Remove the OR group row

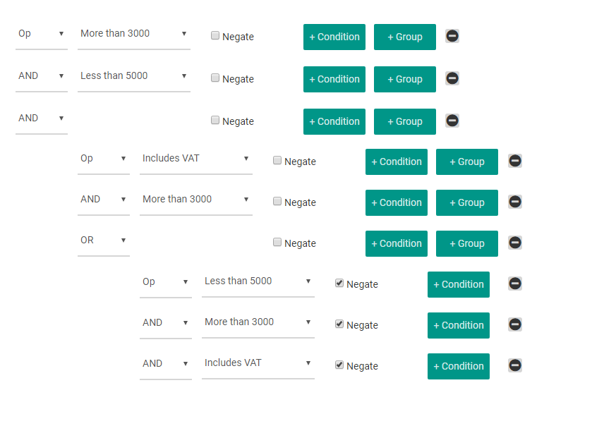pos(514,243)
